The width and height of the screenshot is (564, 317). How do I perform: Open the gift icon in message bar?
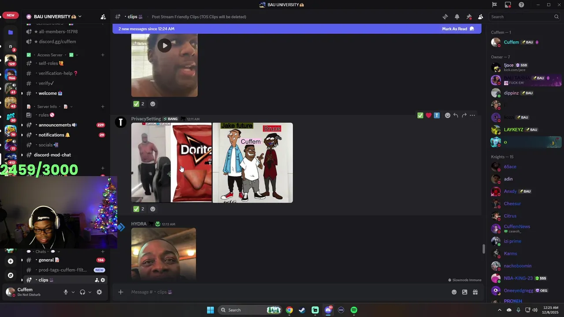[x=475, y=292]
